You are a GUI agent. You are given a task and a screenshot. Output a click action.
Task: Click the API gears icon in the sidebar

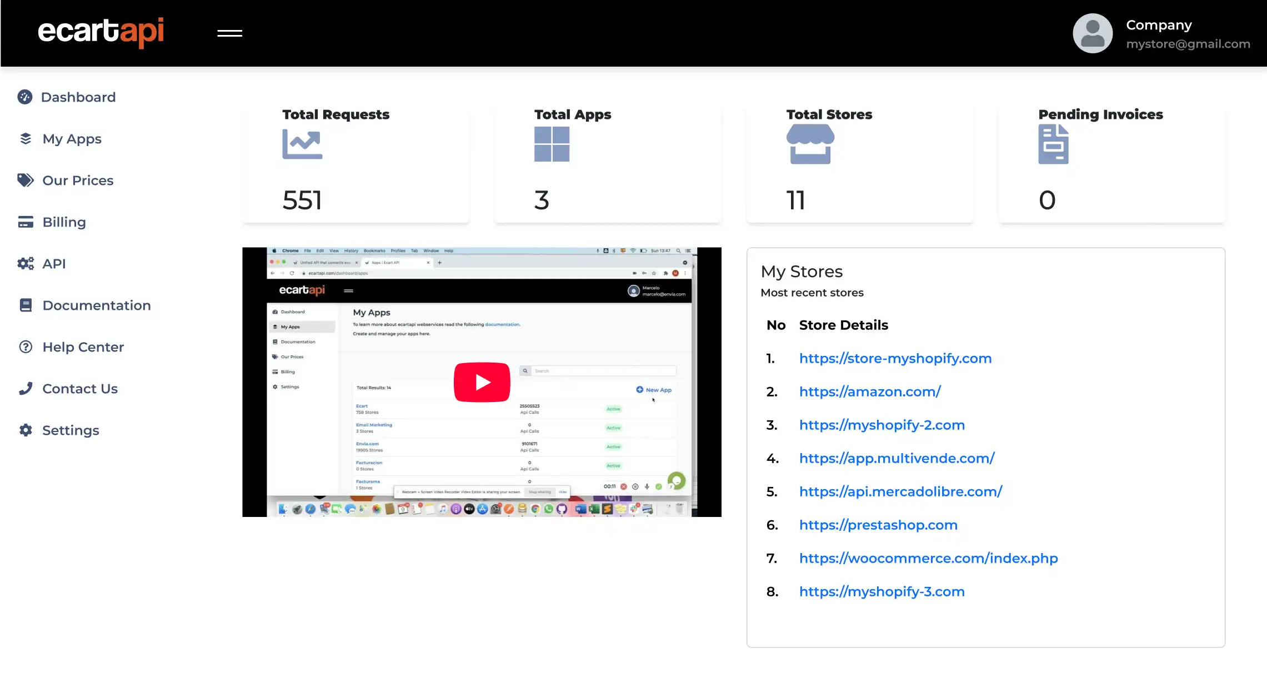(26, 263)
